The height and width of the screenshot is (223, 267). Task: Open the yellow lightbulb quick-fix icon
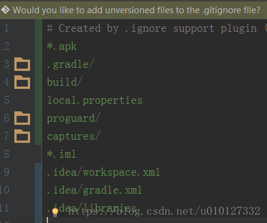[55, 212]
